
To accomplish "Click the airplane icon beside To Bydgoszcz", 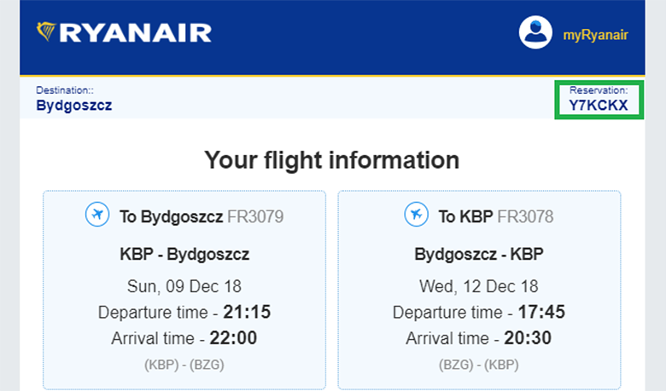I will 97,216.
